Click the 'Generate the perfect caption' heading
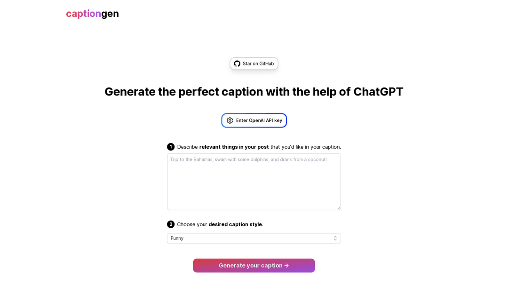508x286 pixels. 254,92
